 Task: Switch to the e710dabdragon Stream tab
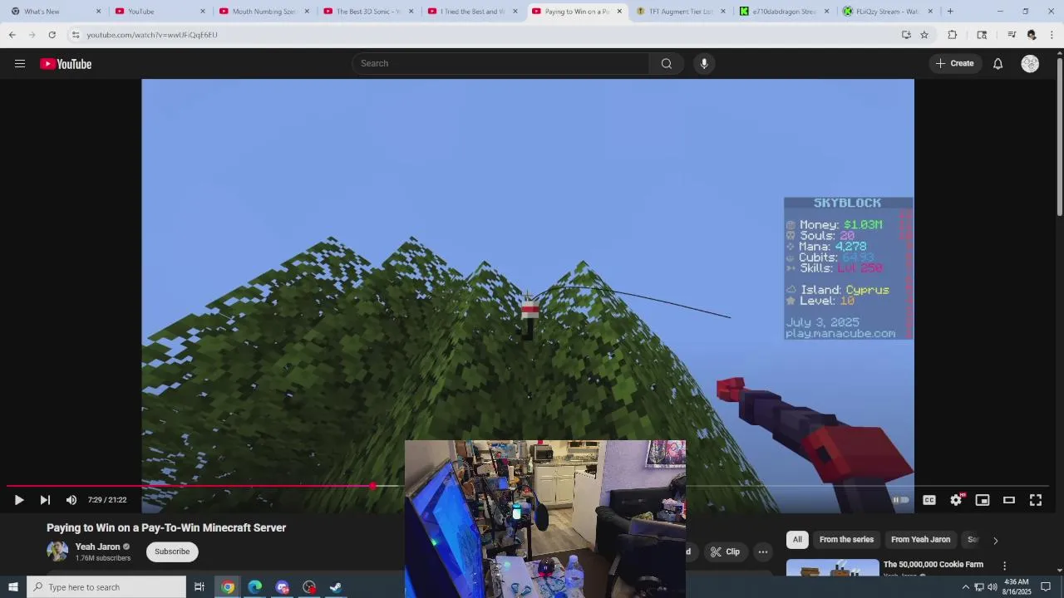[785, 12]
